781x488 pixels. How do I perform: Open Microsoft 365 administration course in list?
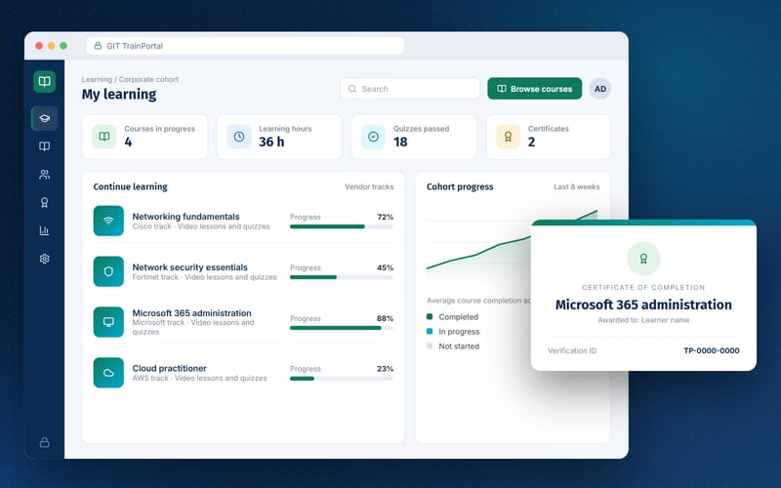pyautogui.click(x=191, y=312)
